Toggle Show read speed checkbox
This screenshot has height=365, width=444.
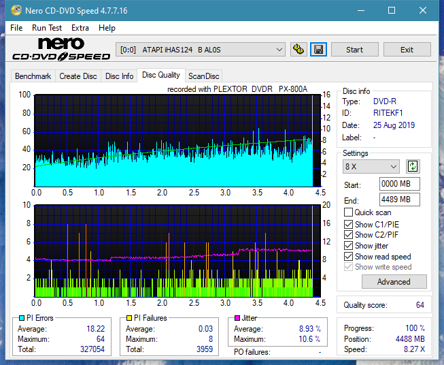pyautogui.click(x=348, y=257)
